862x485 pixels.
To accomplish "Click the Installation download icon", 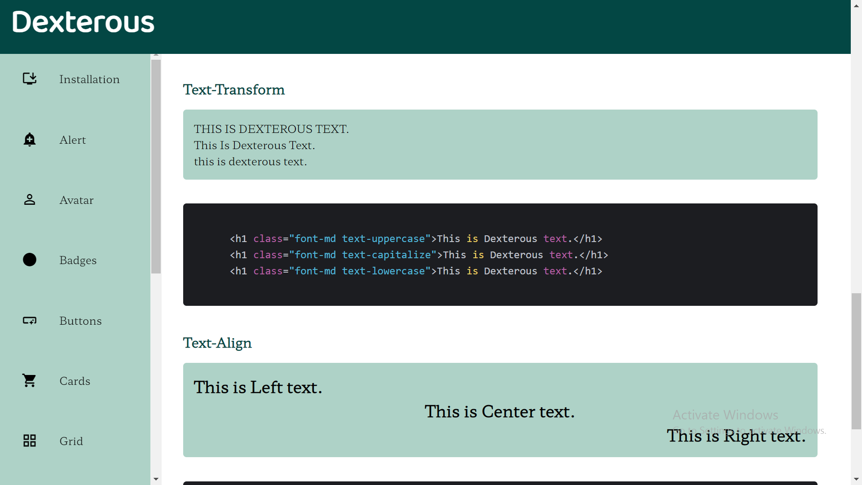I will 30,79.
